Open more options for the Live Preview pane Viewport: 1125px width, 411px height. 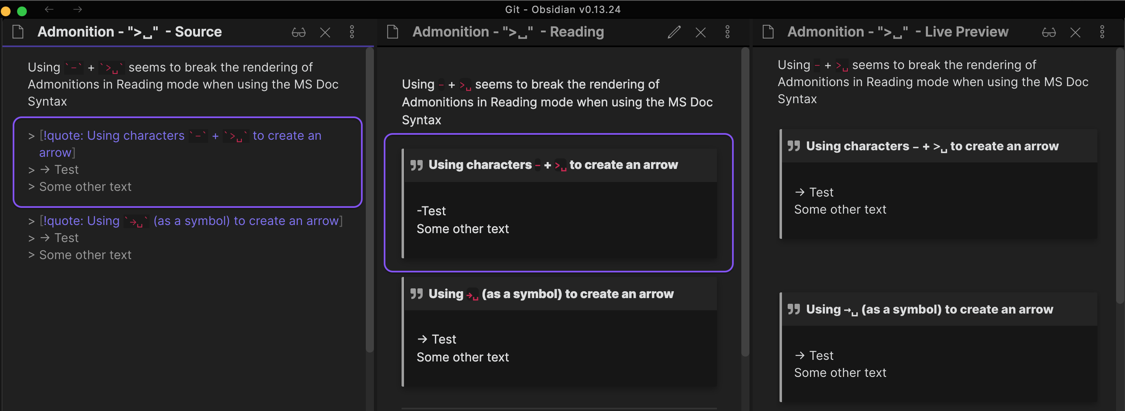click(x=1102, y=32)
